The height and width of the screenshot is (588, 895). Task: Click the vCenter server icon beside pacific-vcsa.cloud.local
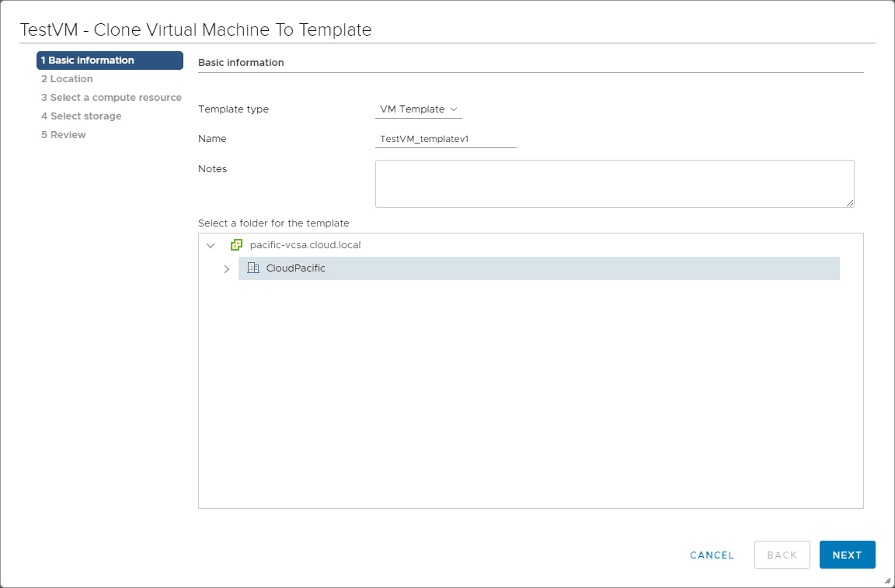click(x=237, y=245)
